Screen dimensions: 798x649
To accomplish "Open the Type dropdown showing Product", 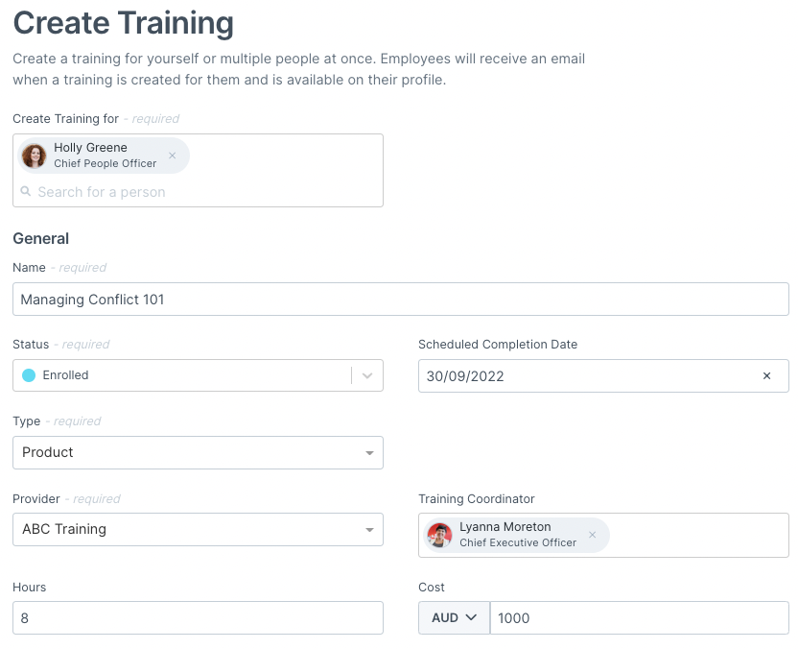I will (x=198, y=452).
